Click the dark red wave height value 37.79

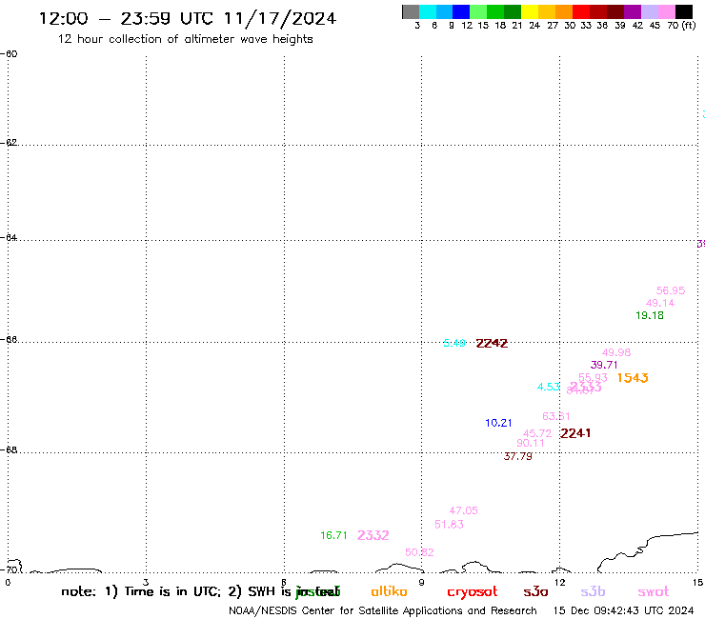coord(518,457)
